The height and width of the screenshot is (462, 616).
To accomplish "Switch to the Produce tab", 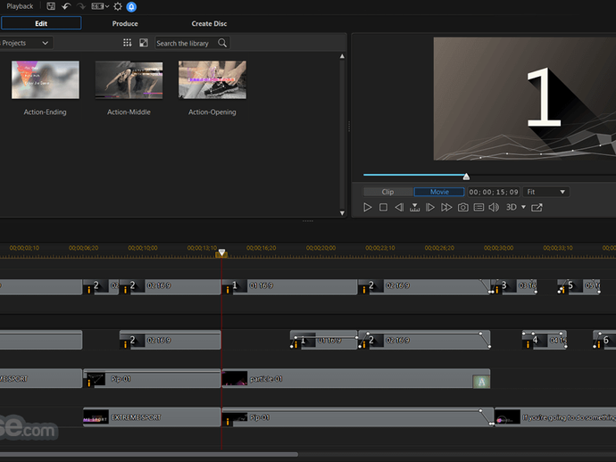I will coord(125,23).
